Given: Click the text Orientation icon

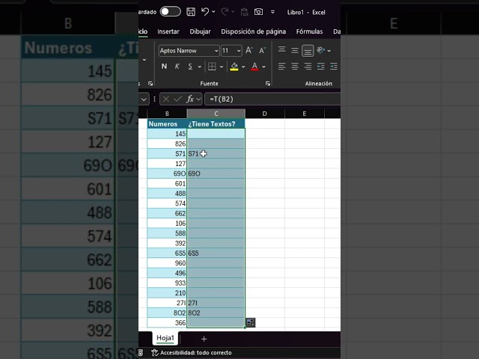Looking at the screenshot, I should 320,50.
